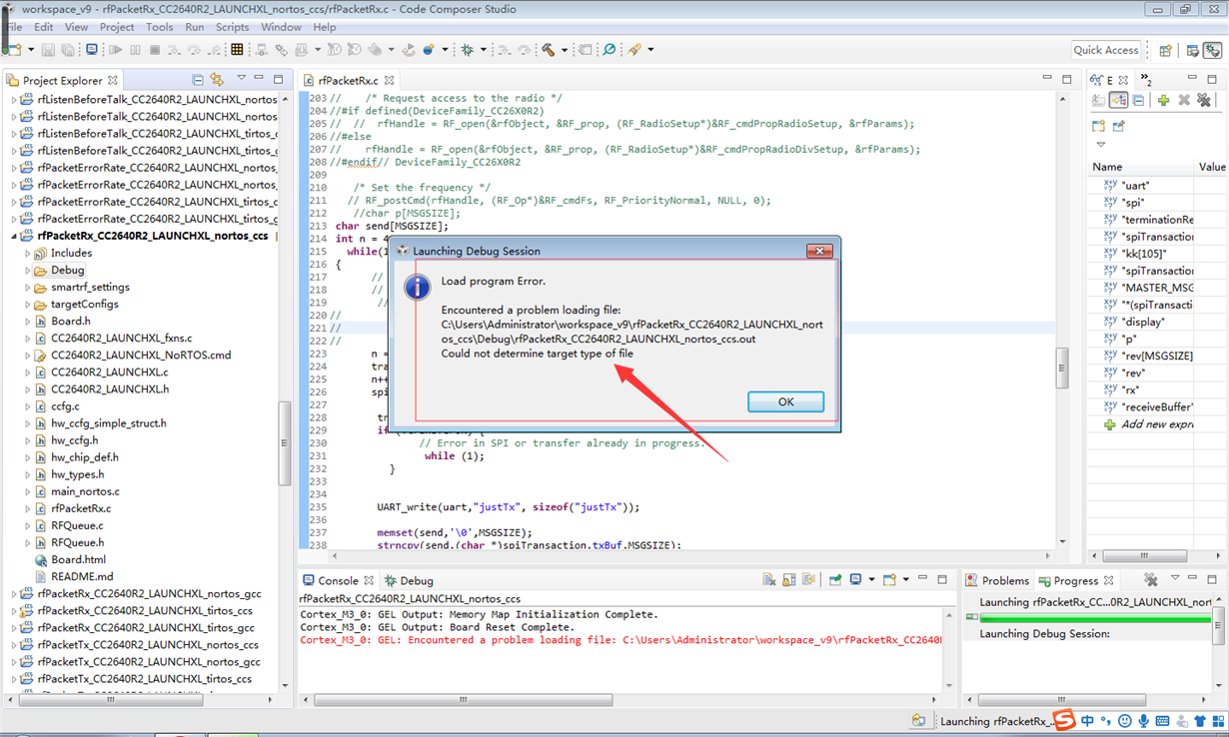
Task: Open Display Selected Console dropdown arrow
Action: pyautogui.click(x=871, y=580)
